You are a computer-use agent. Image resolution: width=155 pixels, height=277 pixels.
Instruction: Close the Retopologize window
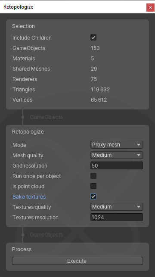(150, 7)
